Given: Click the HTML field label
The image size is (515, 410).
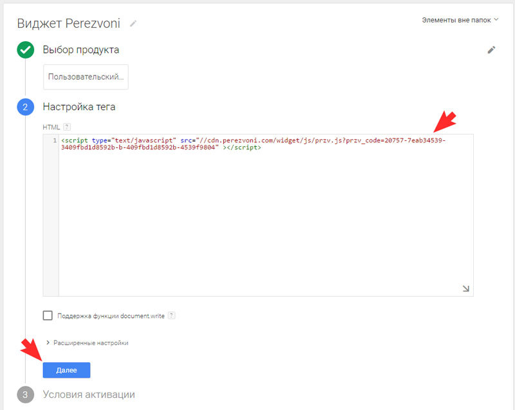Looking at the screenshot, I should (51, 127).
